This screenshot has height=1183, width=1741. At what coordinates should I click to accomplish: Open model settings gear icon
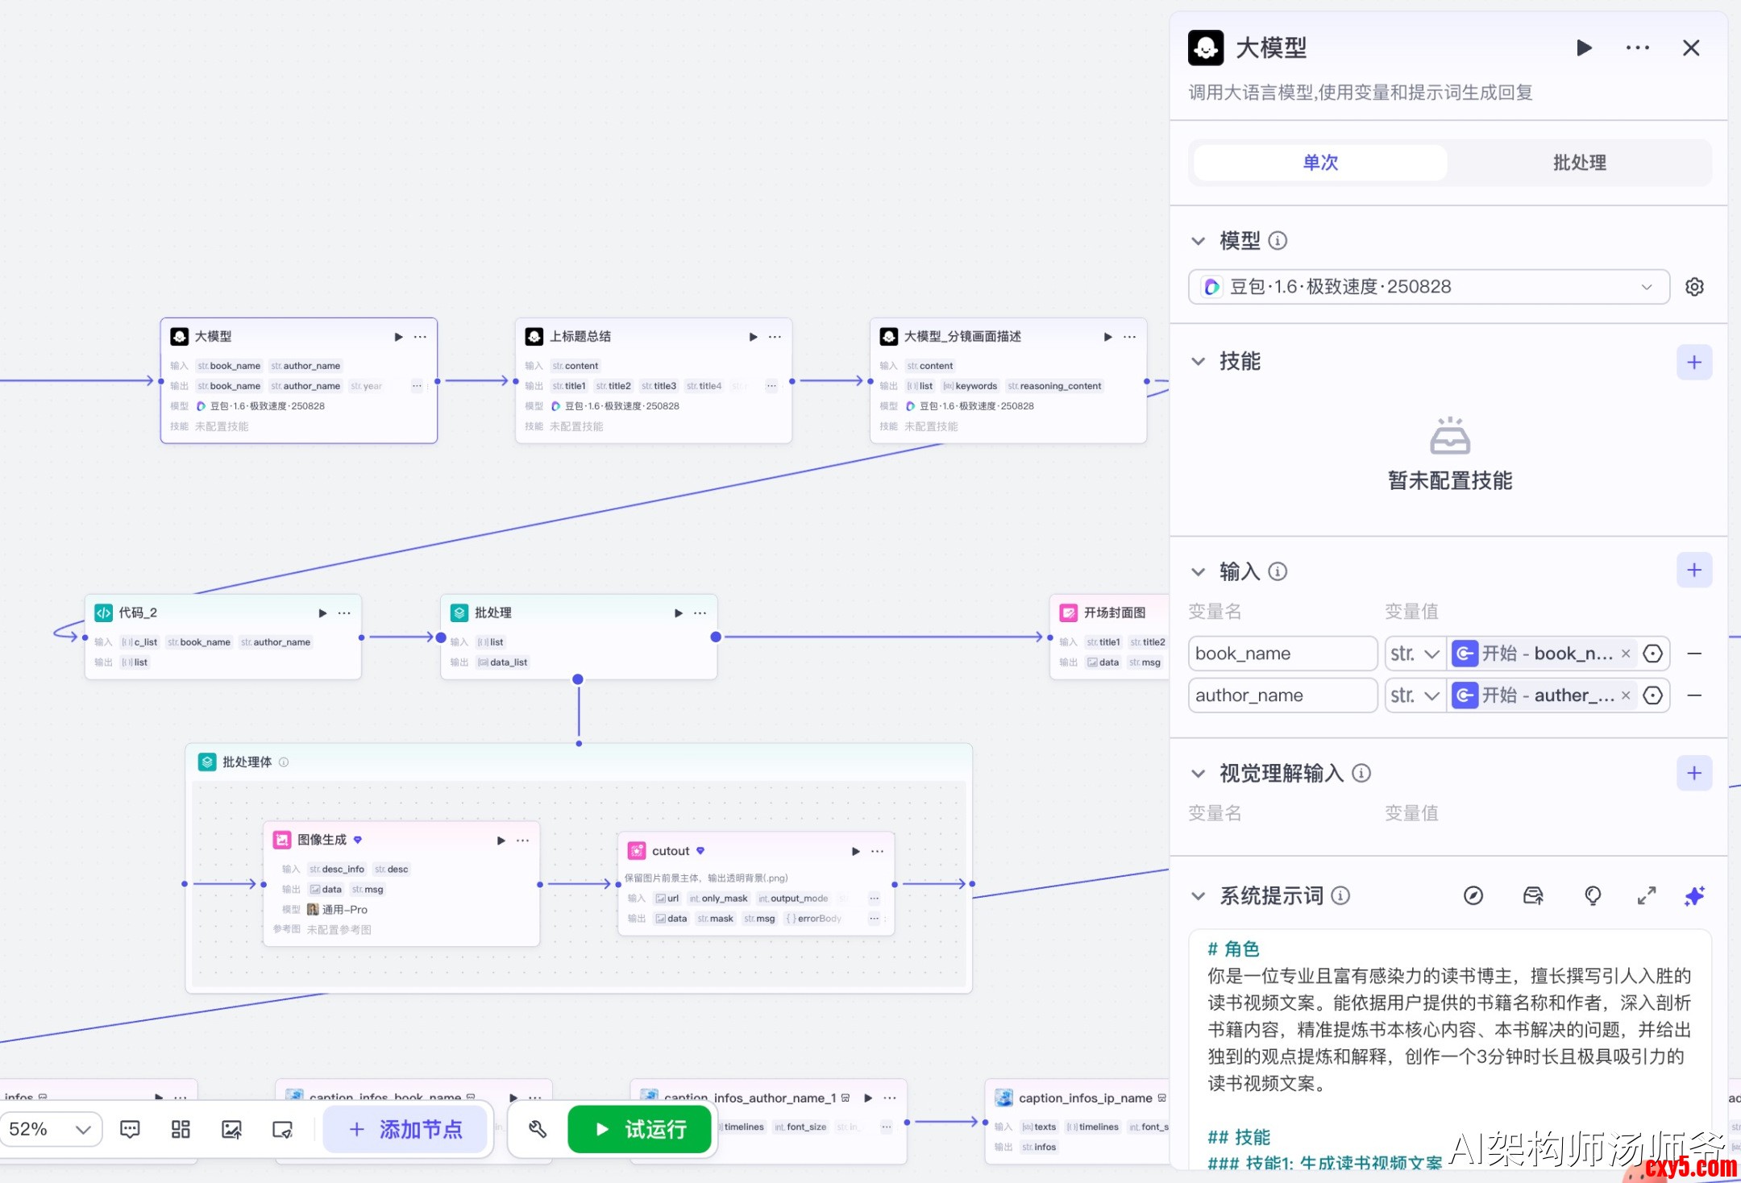[1694, 287]
